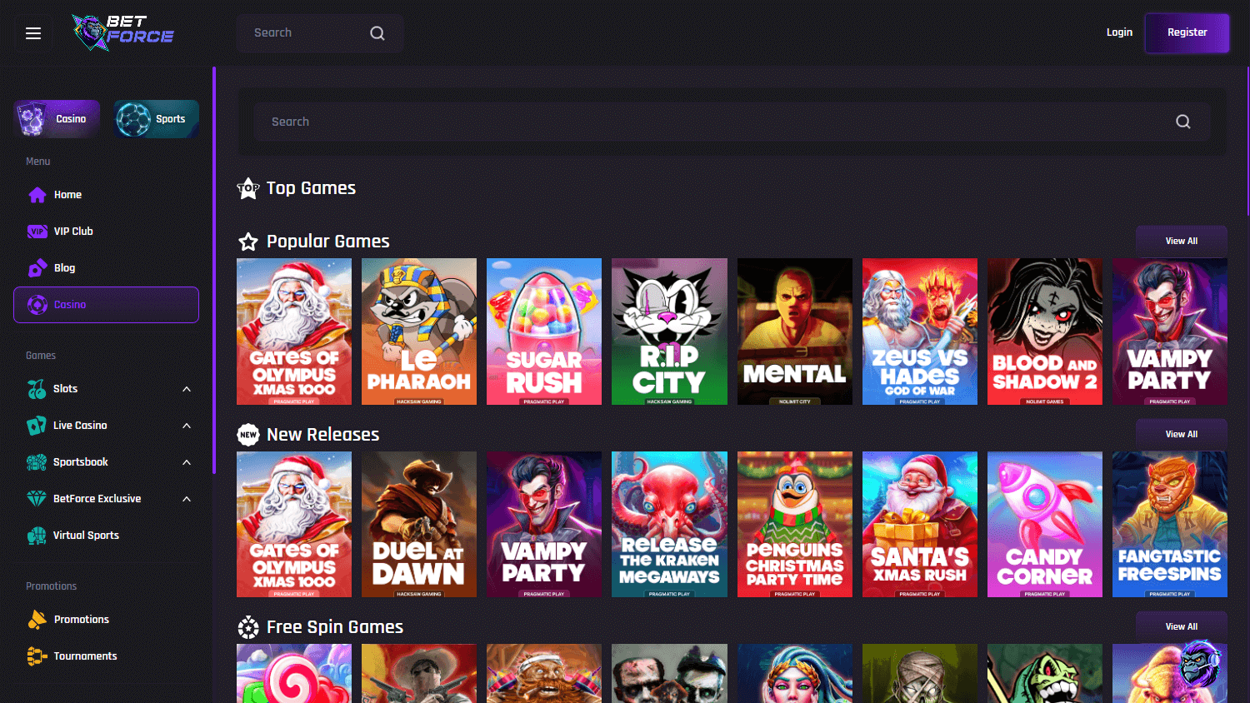The height and width of the screenshot is (703, 1250).
Task: Switch to Casino mode
Action: pyautogui.click(x=56, y=118)
